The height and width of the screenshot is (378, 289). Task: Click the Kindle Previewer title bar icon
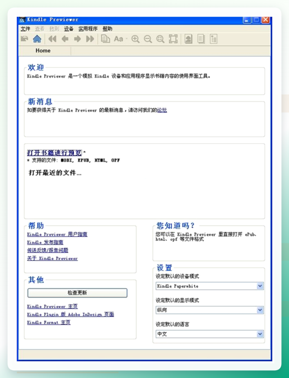point(22,20)
